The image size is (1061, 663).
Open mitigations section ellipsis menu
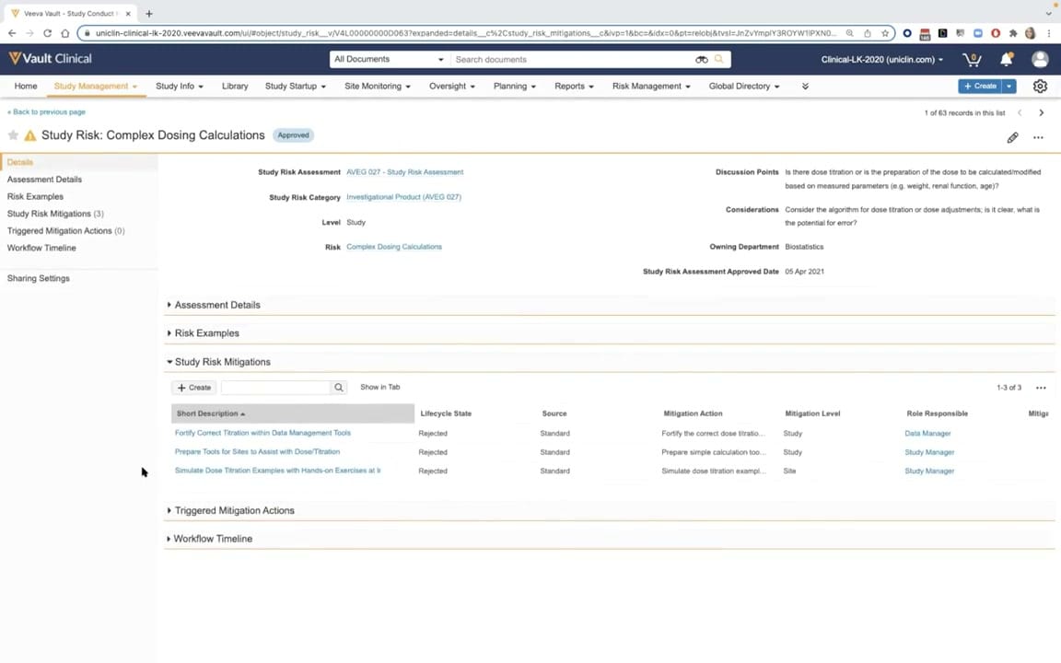(x=1041, y=388)
